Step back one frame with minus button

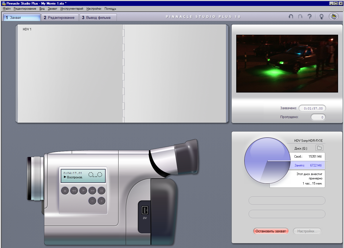[x=92, y=201]
